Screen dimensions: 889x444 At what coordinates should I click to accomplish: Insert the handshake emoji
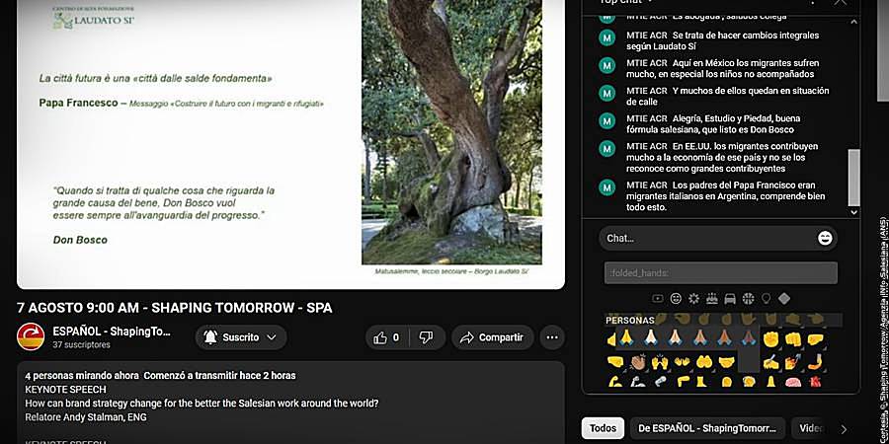[x=727, y=361]
